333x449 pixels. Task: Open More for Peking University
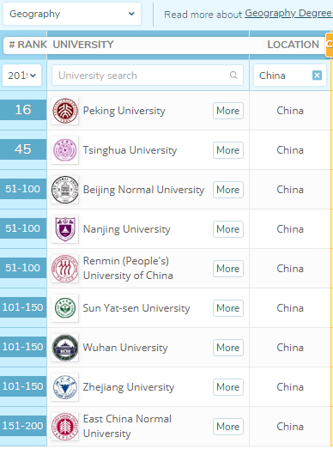click(x=228, y=111)
